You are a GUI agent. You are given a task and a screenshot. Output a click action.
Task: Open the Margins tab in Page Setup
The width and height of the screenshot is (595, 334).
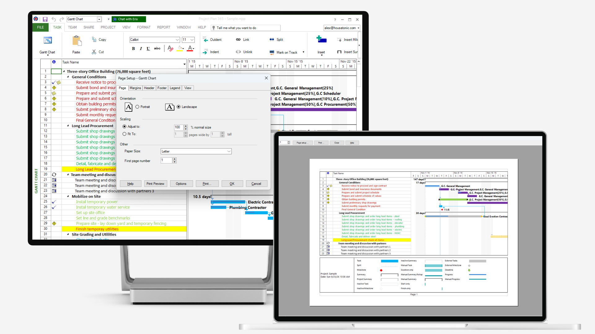(135, 88)
